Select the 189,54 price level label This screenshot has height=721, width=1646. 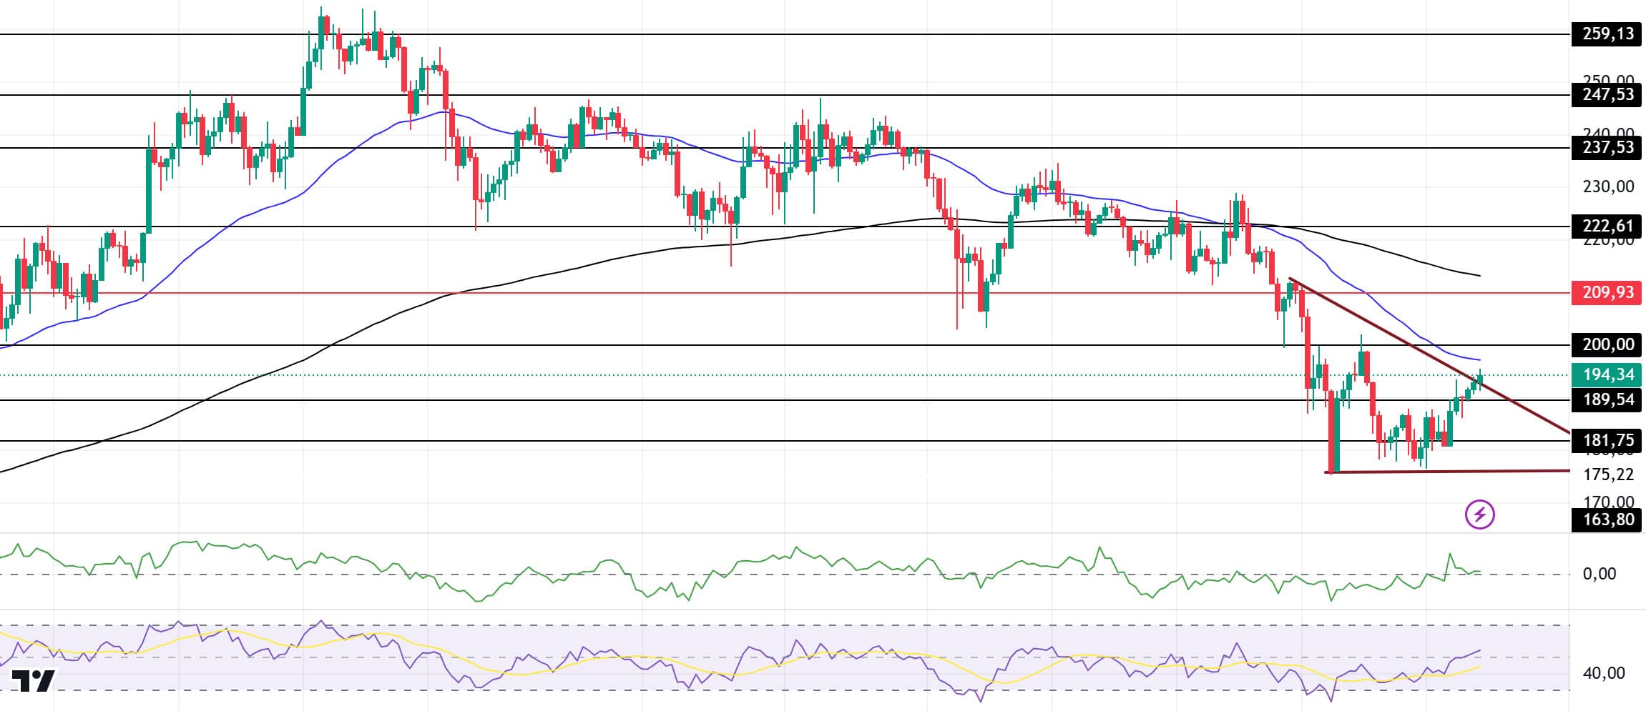[x=1606, y=400]
